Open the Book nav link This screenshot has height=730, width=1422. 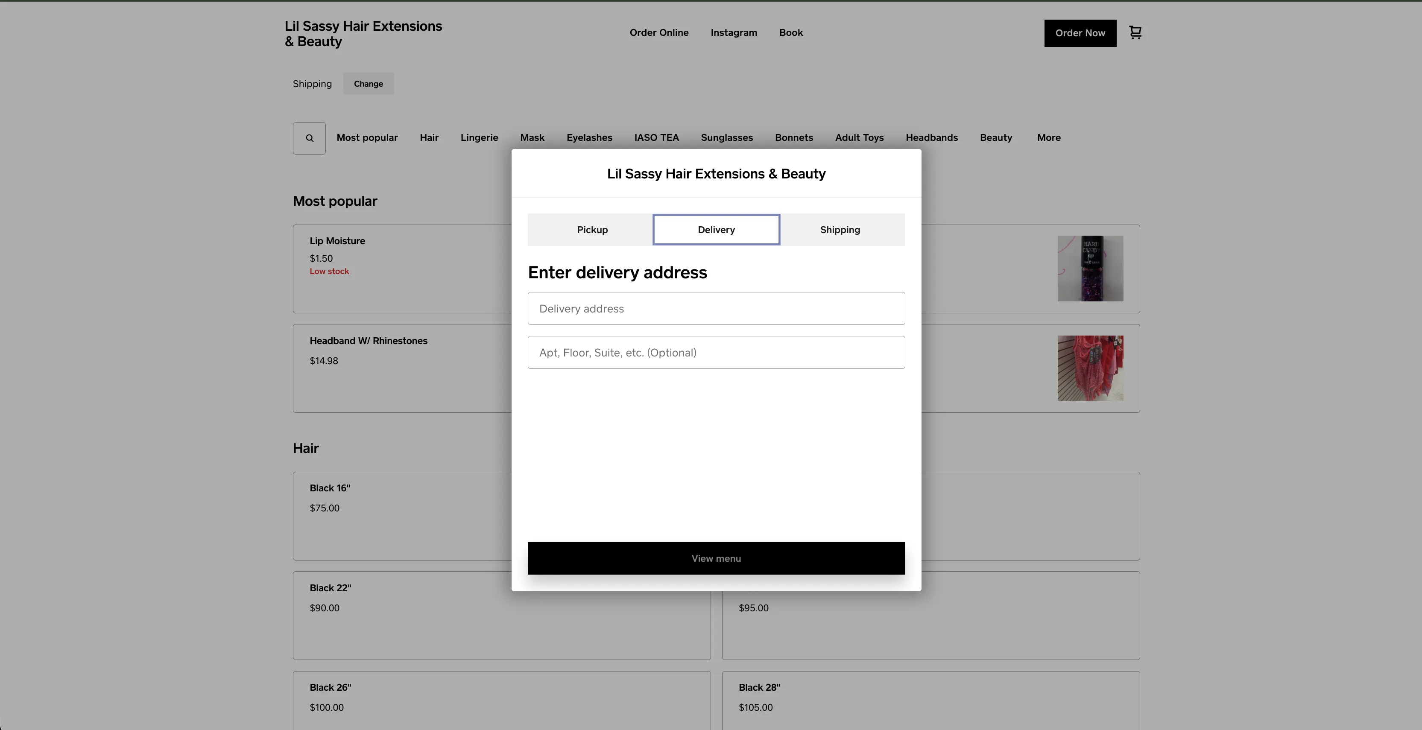pyautogui.click(x=791, y=32)
